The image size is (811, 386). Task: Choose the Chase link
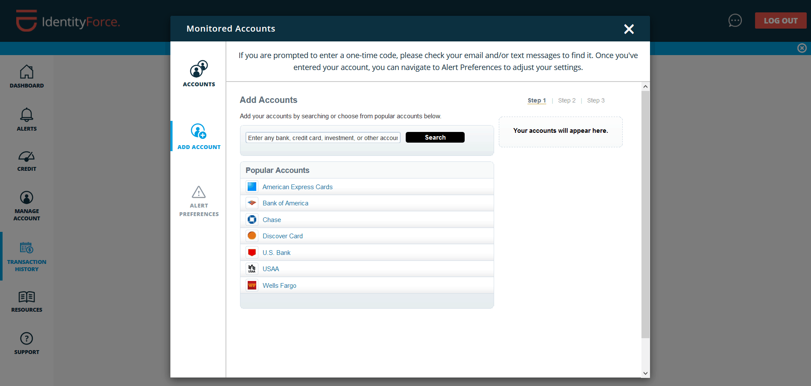(272, 220)
